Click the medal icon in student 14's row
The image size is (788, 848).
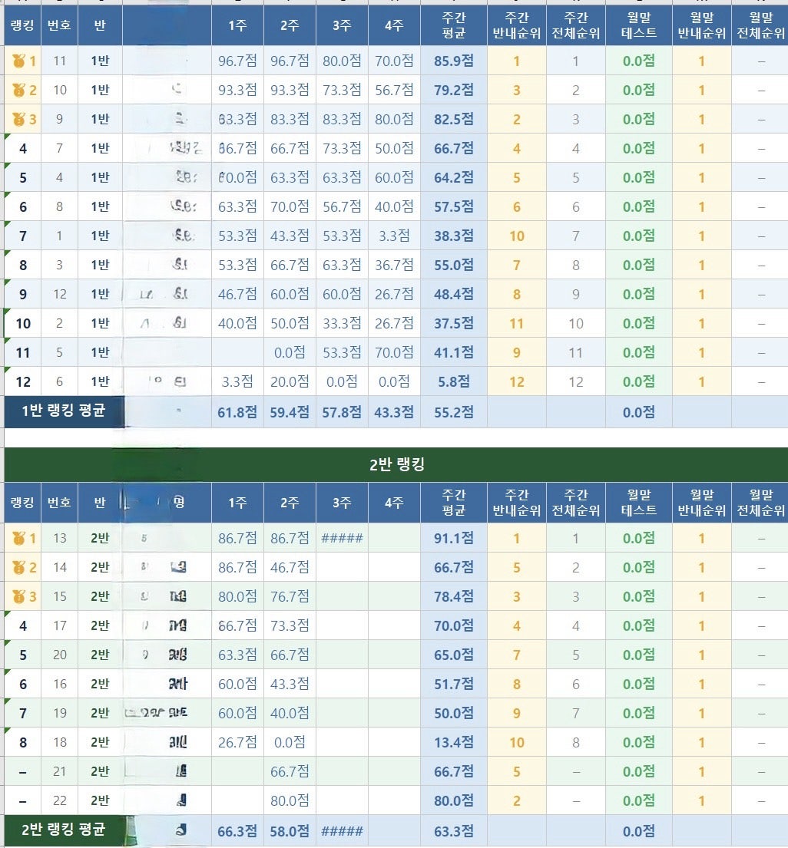coord(19,567)
